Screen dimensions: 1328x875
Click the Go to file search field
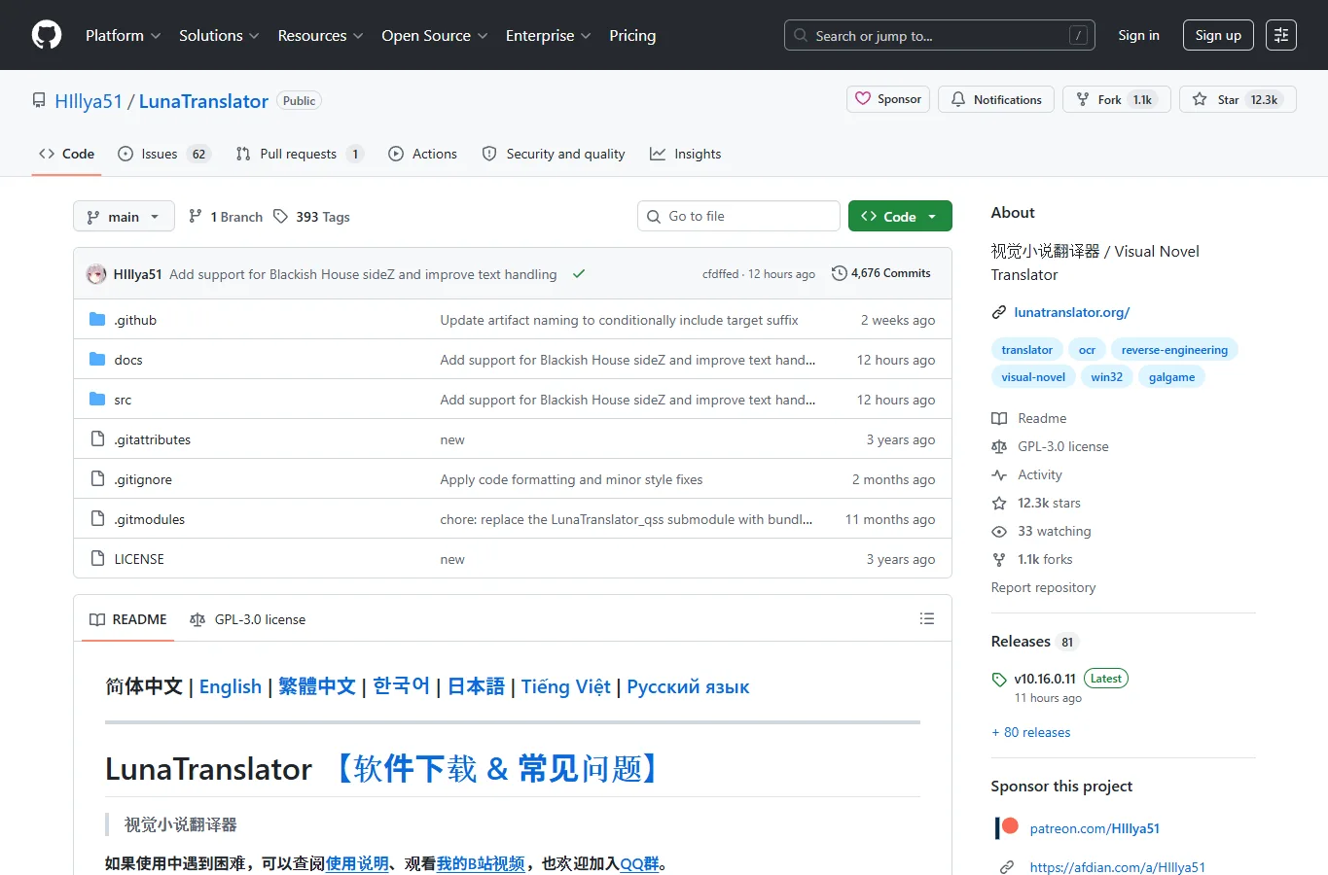[738, 216]
